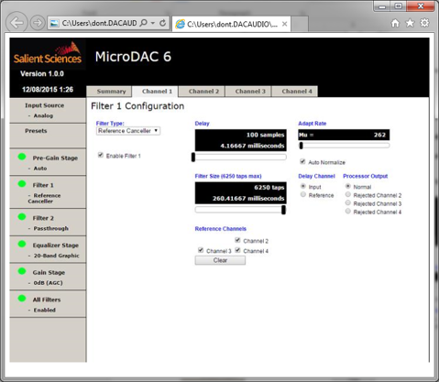
Task: Open the browser tools gear icon
Action: [424, 23]
